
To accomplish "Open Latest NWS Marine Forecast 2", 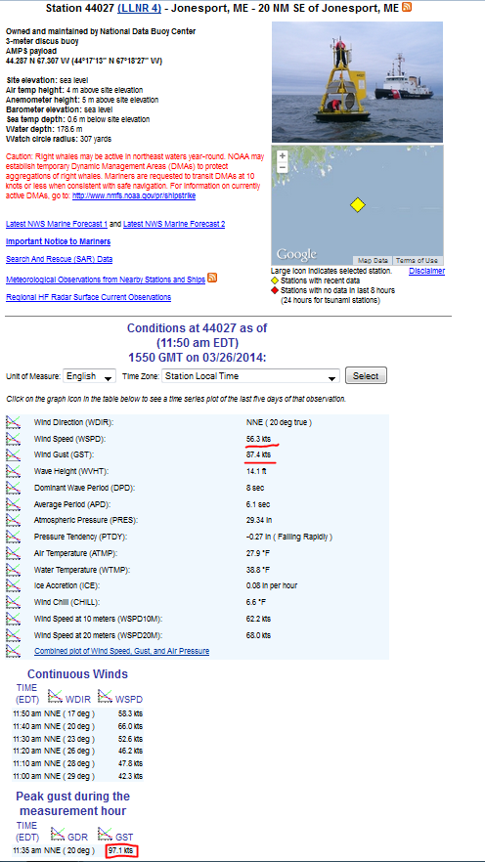I will 174,224.
